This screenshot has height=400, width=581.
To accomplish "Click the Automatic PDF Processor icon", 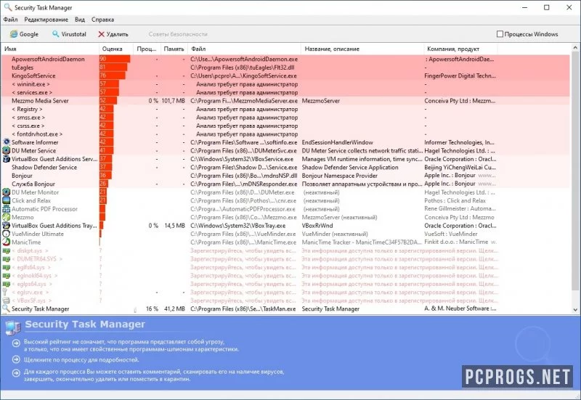I will click(x=7, y=209).
